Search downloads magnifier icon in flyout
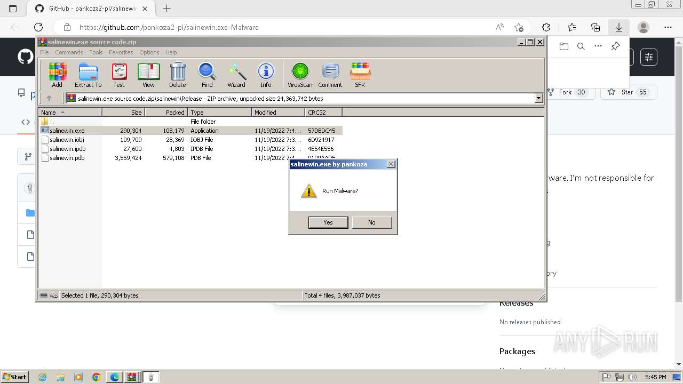The image size is (683, 384). coord(581,46)
